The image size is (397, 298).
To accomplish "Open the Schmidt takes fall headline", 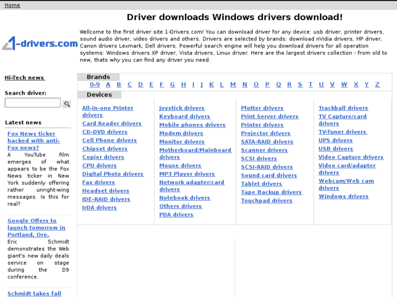I will [34, 294].
